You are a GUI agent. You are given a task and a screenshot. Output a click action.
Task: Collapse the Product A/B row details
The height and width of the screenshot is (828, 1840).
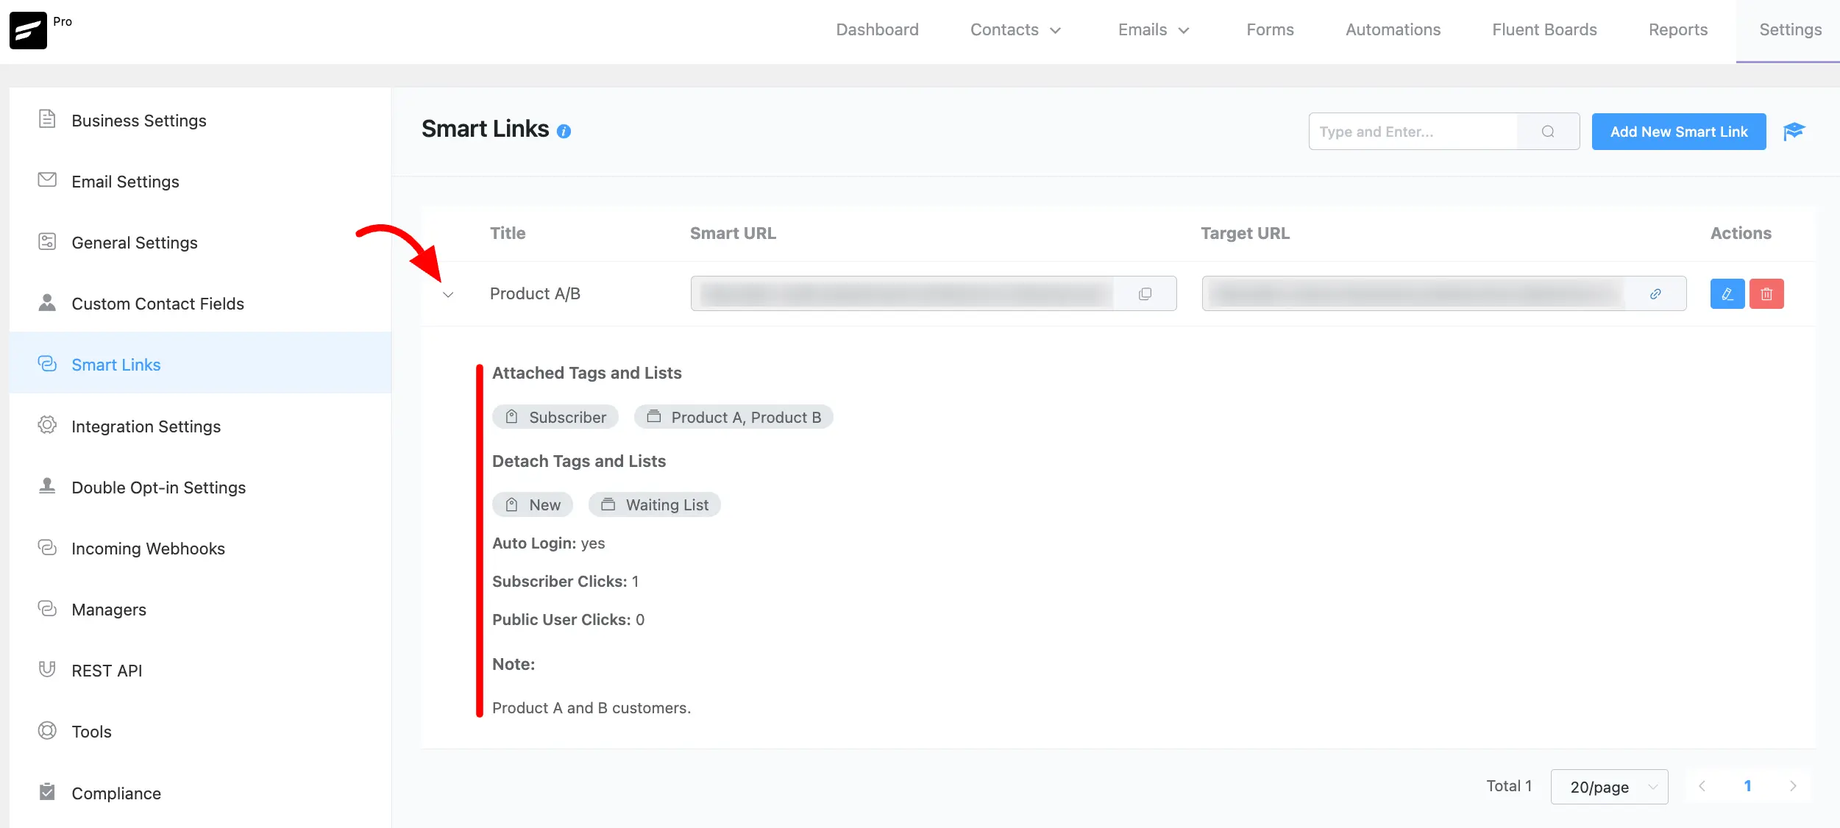pos(448,294)
